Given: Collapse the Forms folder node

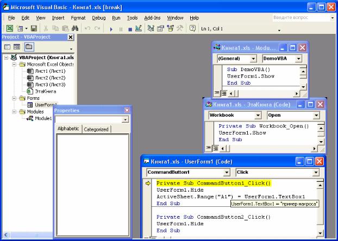Looking at the screenshot, I should click(14, 98).
